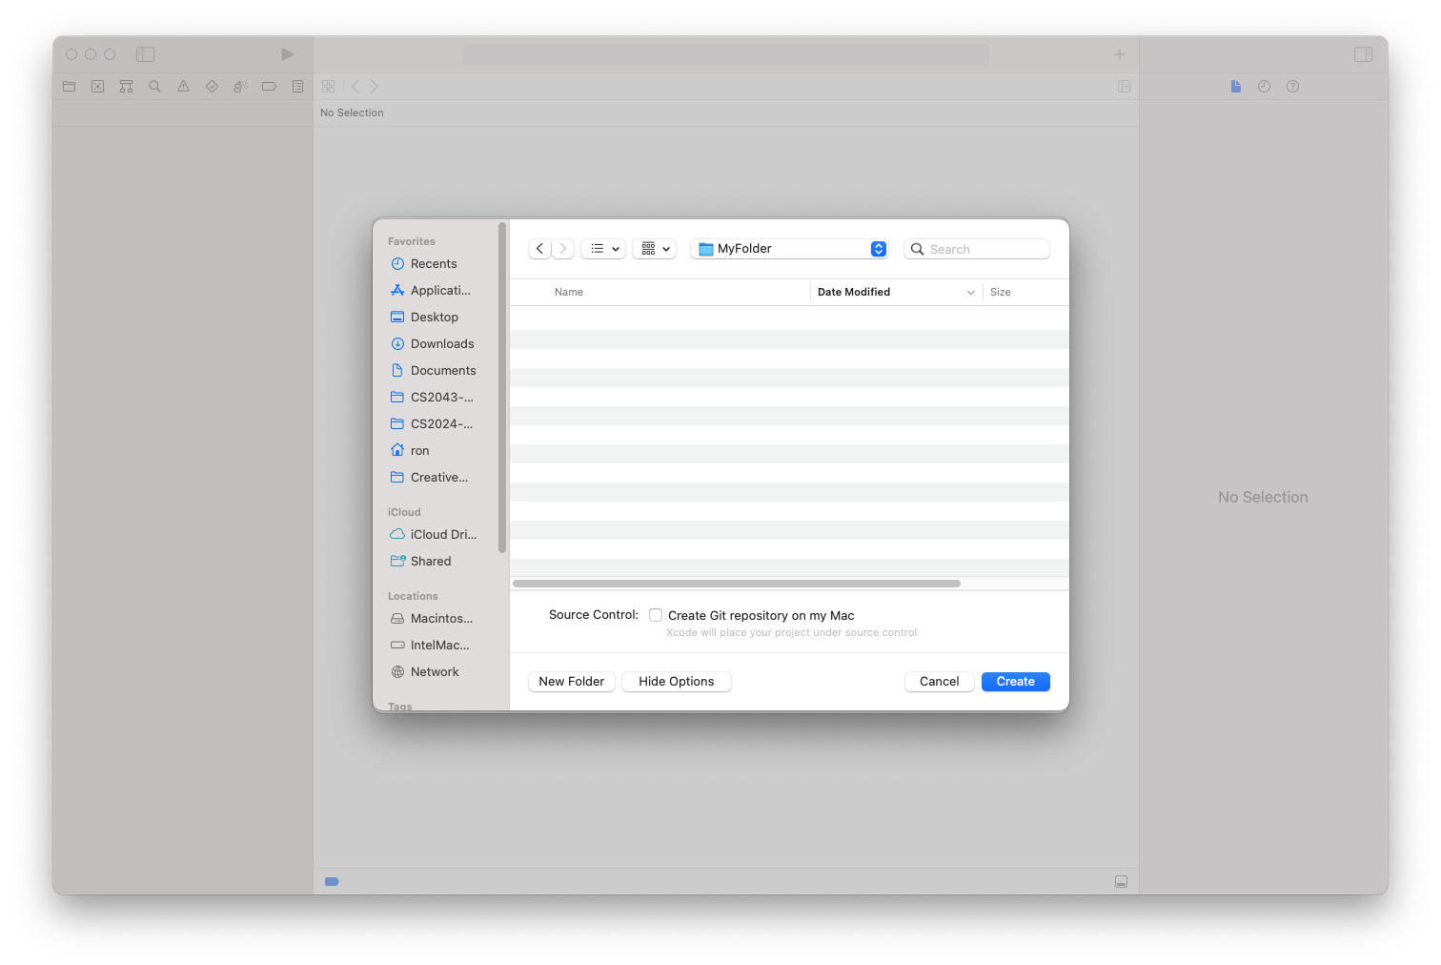The width and height of the screenshot is (1441, 965).
Task: Select Downloads in the sidebar
Action: click(441, 344)
